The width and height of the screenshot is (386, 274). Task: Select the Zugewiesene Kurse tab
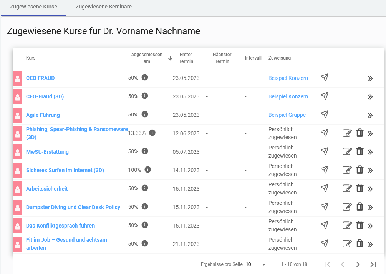(x=33, y=7)
